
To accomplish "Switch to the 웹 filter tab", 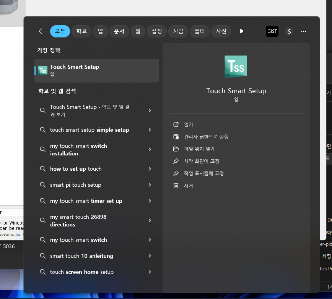I will click(138, 31).
